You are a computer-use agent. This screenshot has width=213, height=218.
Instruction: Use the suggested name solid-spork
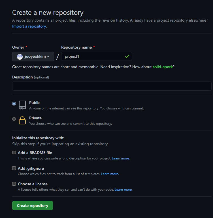pyautogui.click(x=163, y=67)
